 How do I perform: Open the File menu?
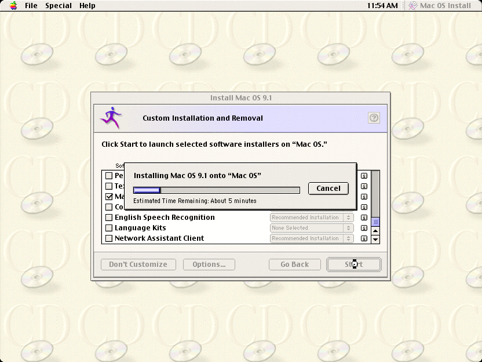(x=31, y=6)
